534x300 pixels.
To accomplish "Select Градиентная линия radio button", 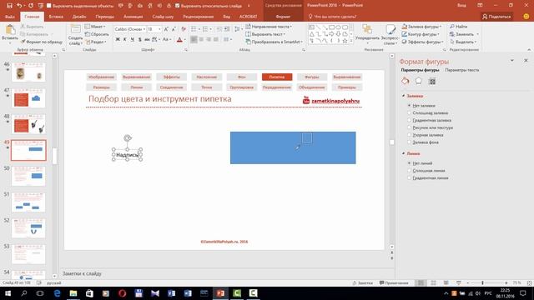I will (x=410, y=177).
